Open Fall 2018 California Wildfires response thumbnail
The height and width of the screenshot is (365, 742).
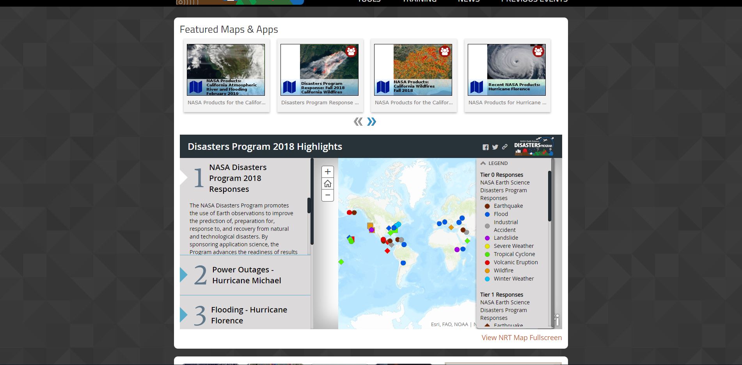(x=320, y=70)
